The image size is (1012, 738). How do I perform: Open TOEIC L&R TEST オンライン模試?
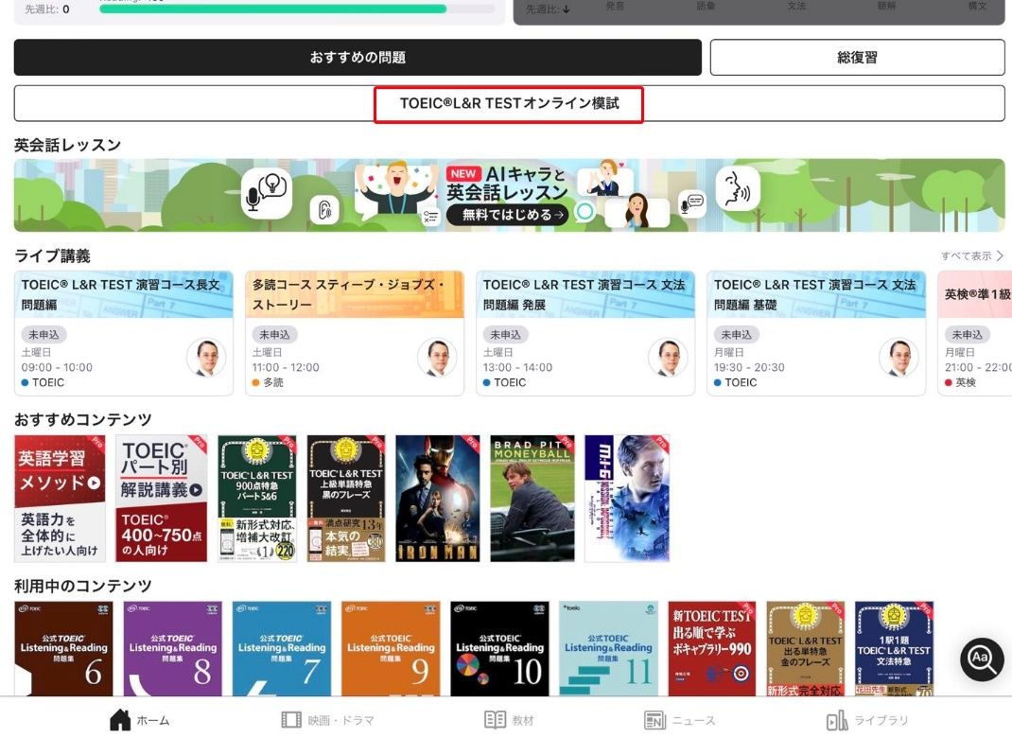click(x=509, y=103)
